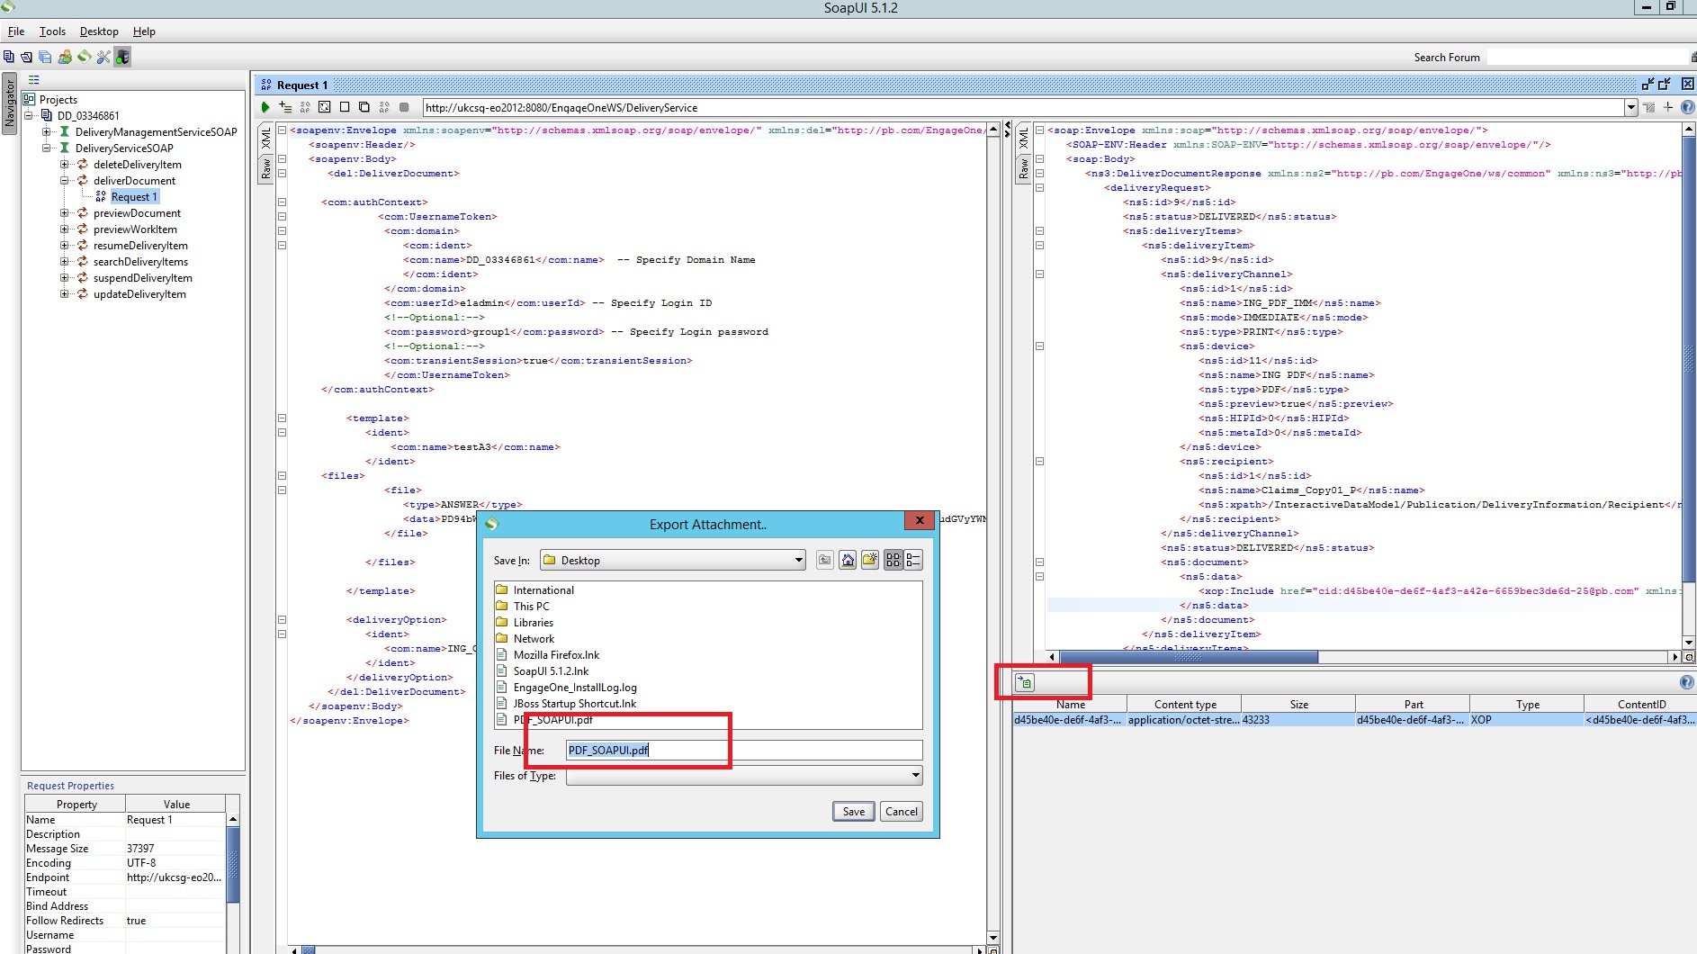The width and height of the screenshot is (1697, 954).
Task: Select the Create New SOAP Project icon
Action: click(9, 57)
